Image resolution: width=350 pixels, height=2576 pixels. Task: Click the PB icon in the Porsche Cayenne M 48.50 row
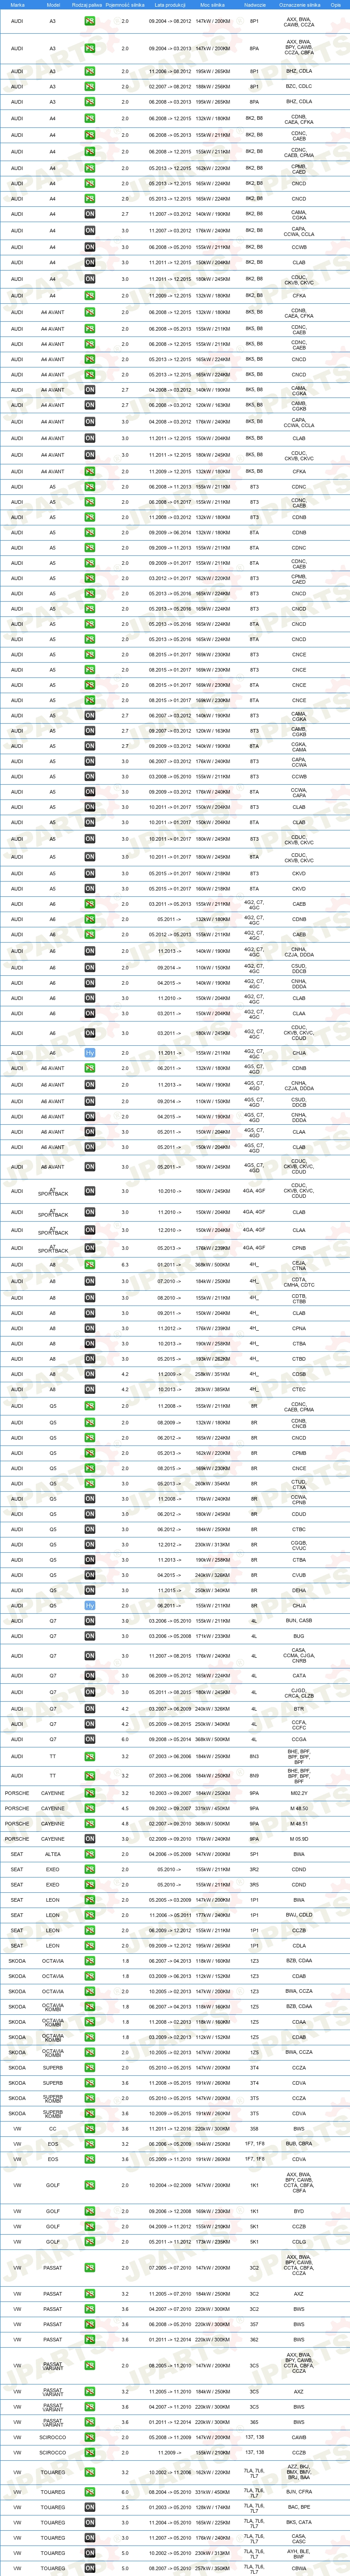tap(90, 1808)
